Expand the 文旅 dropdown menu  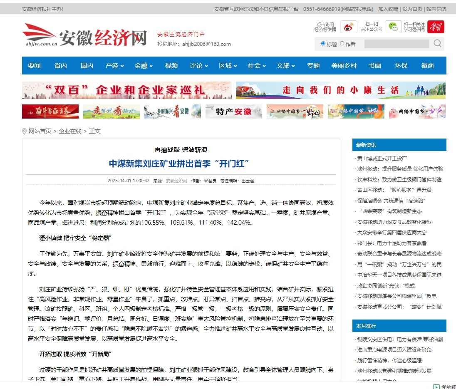coord(285,66)
